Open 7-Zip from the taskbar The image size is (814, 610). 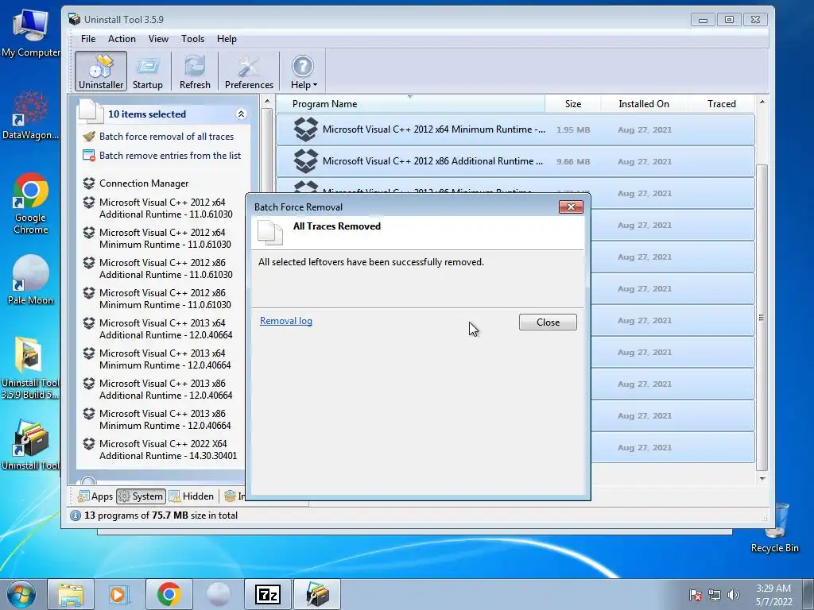(268, 594)
